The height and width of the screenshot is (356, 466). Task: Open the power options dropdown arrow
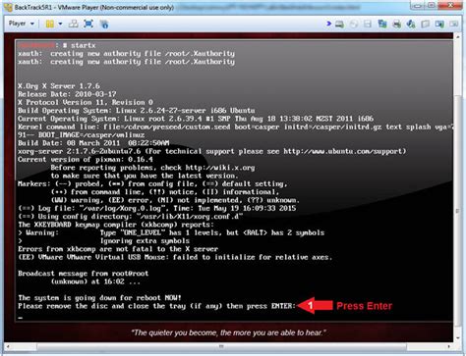(x=60, y=24)
